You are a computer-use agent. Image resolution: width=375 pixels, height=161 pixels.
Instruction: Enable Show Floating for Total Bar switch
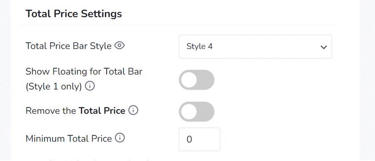click(x=197, y=80)
